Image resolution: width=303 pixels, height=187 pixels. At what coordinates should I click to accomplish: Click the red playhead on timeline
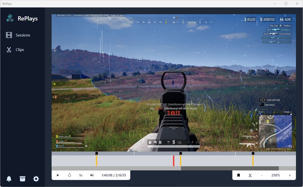pyautogui.click(x=173, y=161)
